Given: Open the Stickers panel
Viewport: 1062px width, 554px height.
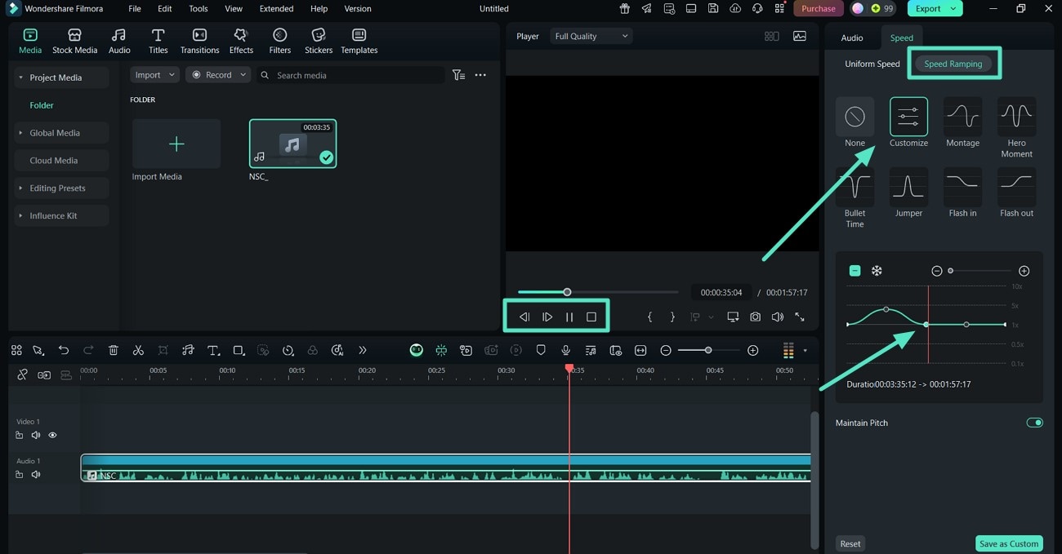Looking at the screenshot, I should (x=319, y=41).
